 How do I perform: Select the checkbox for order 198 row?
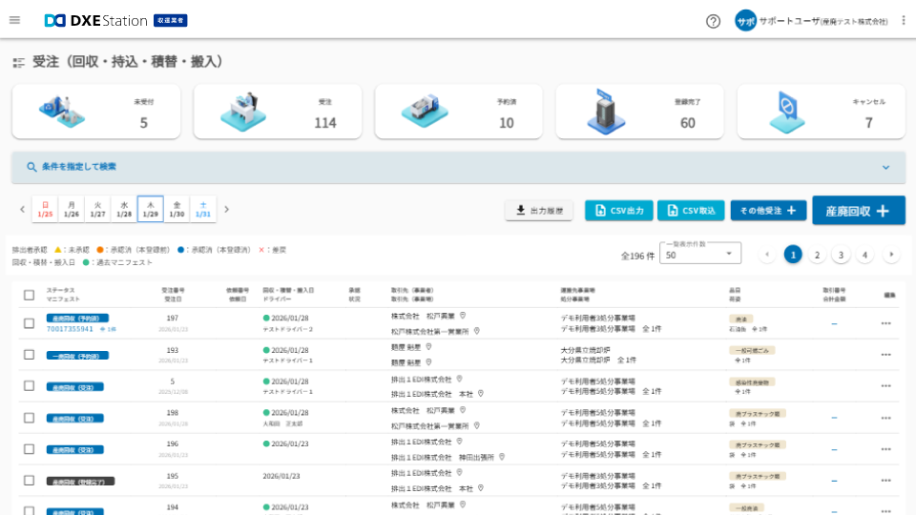pos(29,418)
